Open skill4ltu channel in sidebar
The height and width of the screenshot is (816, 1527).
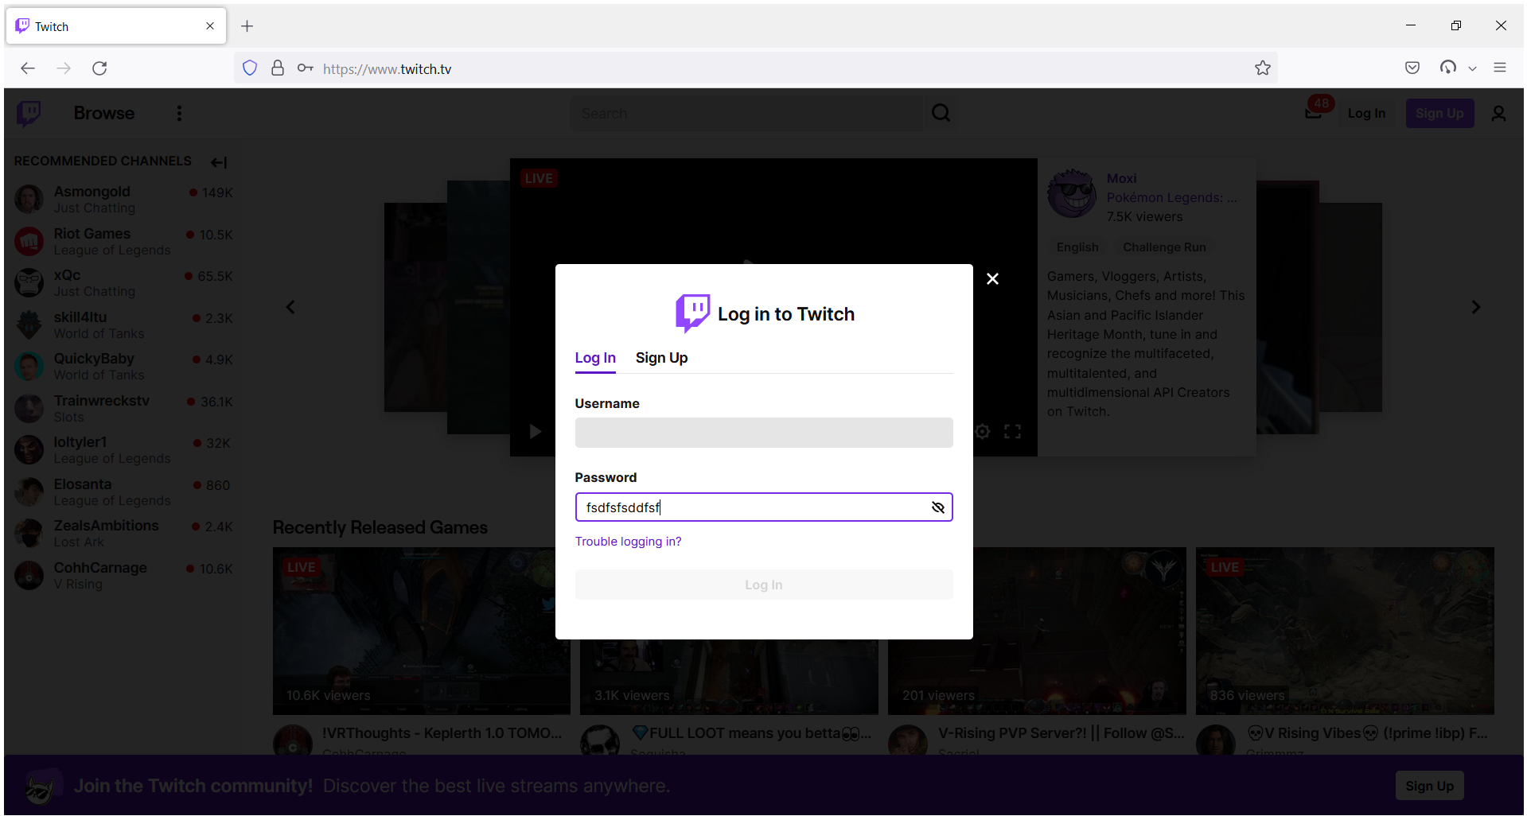[123, 325]
